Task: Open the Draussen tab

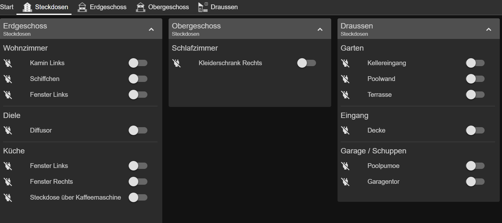Action: coord(218,7)
